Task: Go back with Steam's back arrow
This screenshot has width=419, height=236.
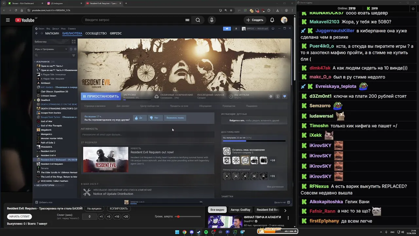Action: (x=36, y=33)
